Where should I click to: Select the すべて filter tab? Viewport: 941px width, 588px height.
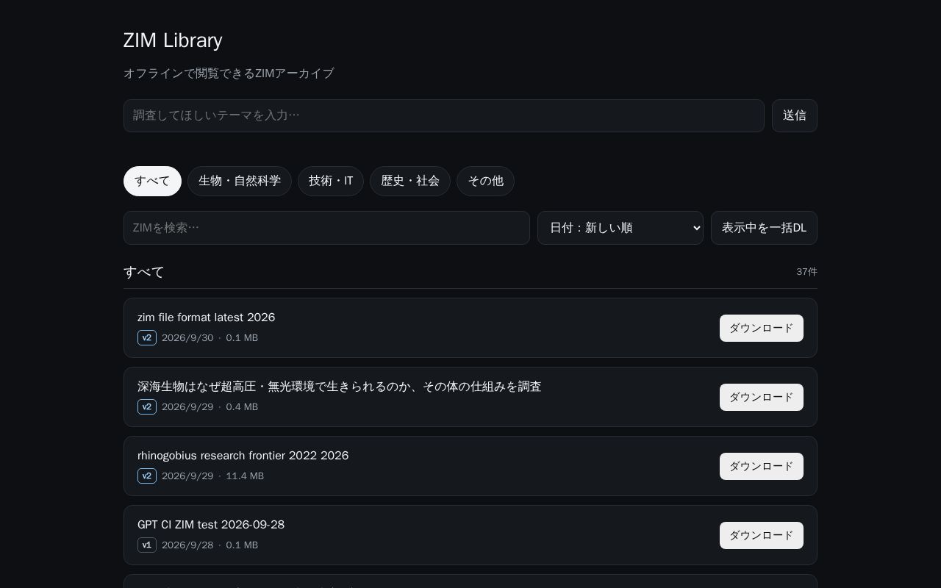pyautogui.click(x=152, y=181)
